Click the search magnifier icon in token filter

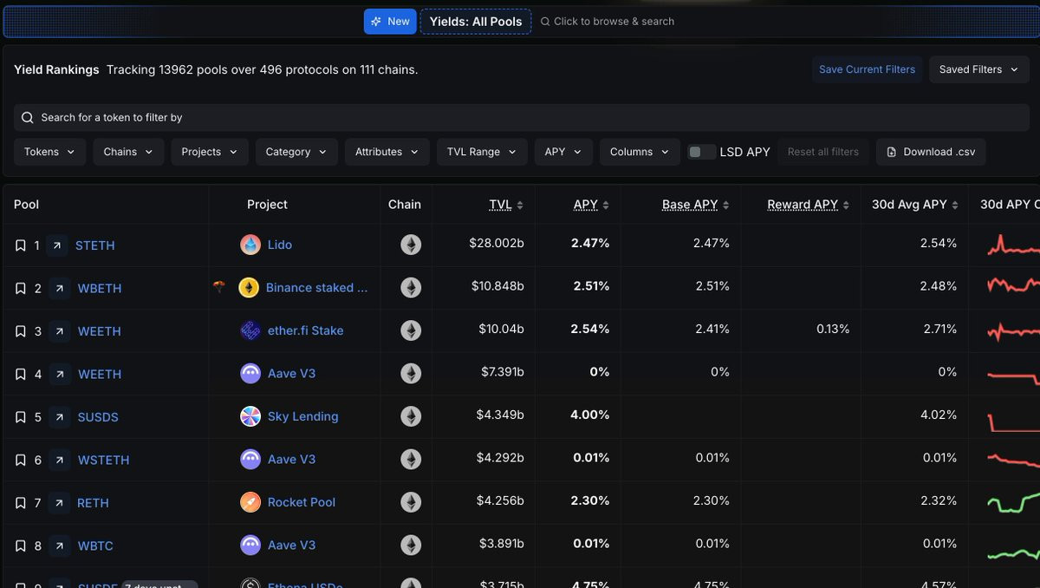coord(28,117)
